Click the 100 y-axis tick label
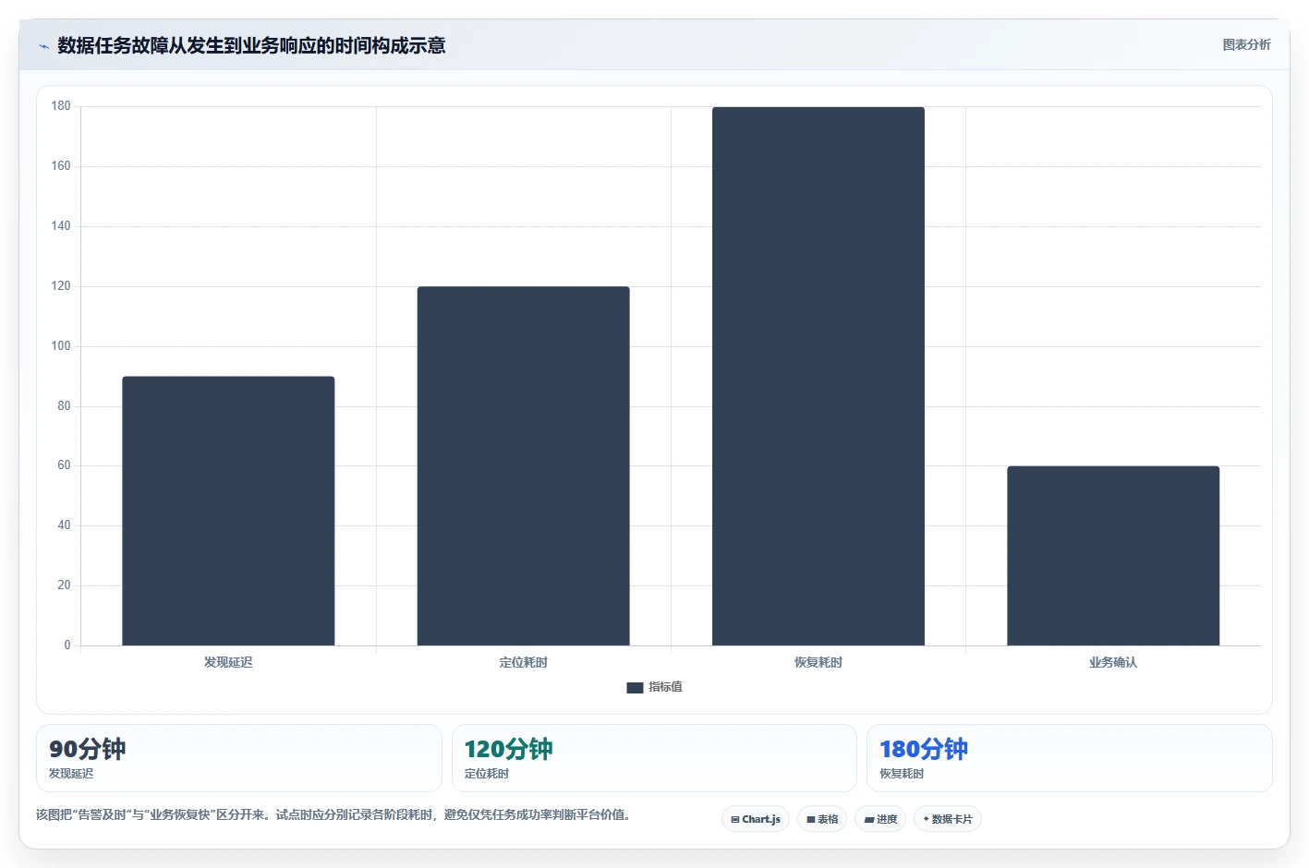Viewport: 1309px width, 868px height. pos(61,346)
